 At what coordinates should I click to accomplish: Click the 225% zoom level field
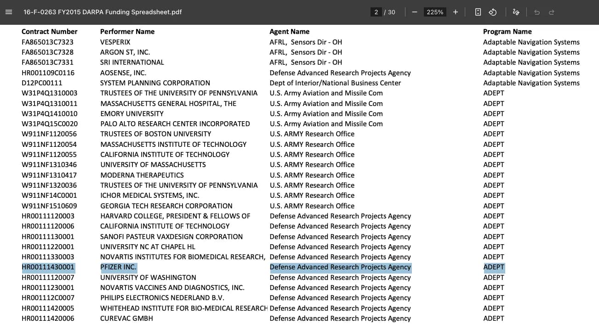(x=435, y=12)
